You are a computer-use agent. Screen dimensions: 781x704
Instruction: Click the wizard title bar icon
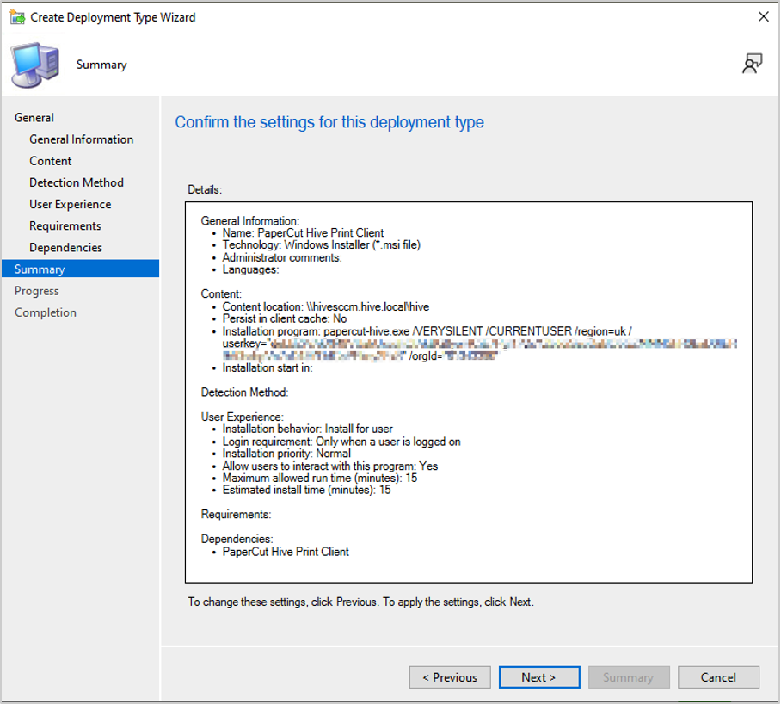16,16
